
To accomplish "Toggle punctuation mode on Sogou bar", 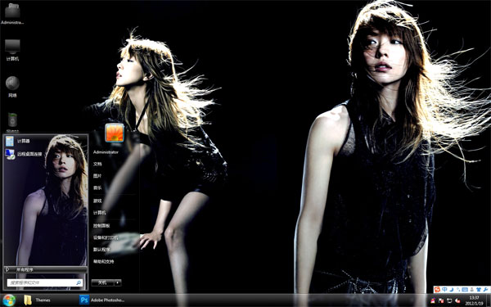I will click(x=457, y=290).
